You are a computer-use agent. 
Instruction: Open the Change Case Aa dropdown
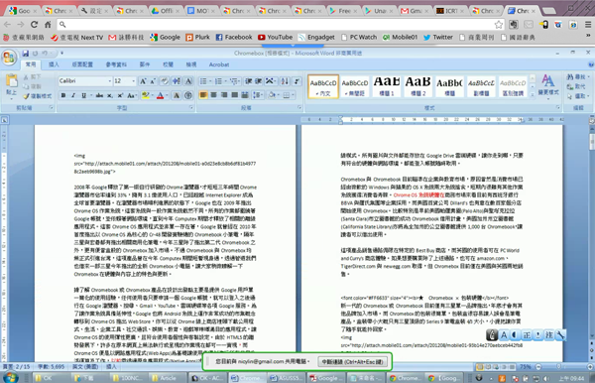132,95
